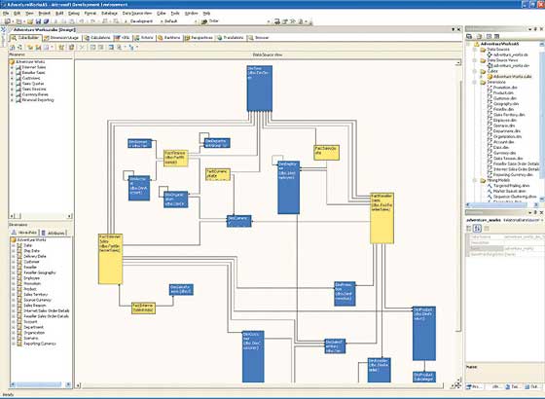The height and width of the screenshot is (399, 545).
Task: Switch to the Perspectives tab
Action: (199, 38)
